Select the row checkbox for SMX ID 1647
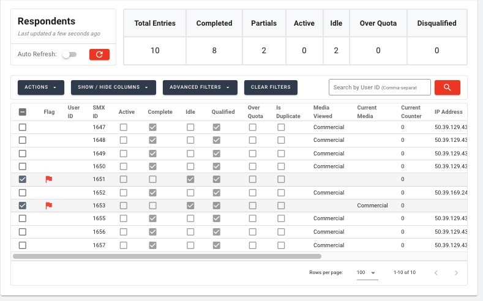This screenshot has width=483, height=301. 23,127
